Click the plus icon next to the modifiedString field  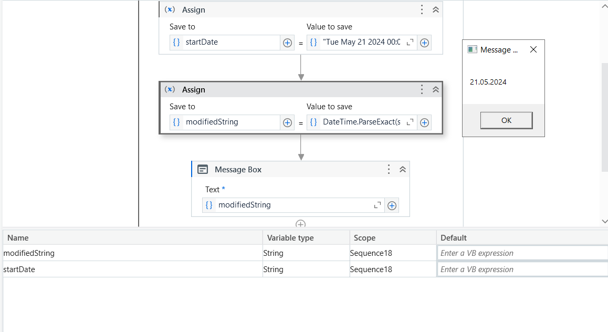pyautogui.click(x=287, y=122)
